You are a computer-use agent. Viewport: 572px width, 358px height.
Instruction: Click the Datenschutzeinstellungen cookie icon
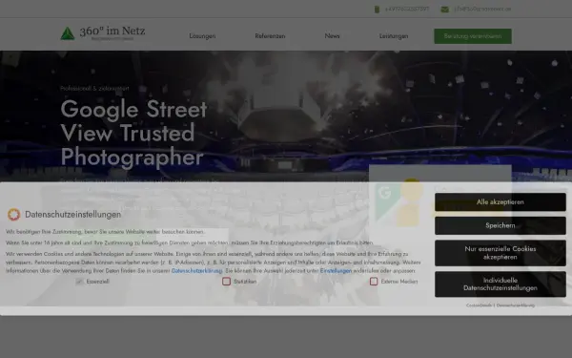pos(14,215)
